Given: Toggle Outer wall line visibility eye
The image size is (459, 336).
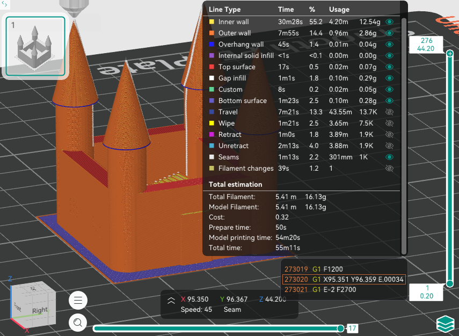Looking at the screenshot, I should coord(389,33).
